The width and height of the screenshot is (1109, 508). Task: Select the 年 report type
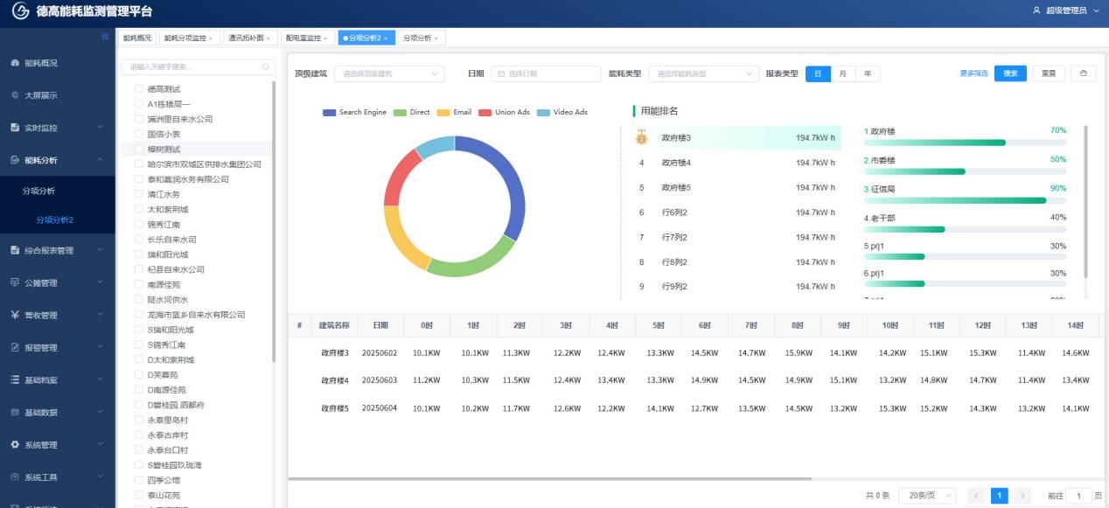[x=868, y=73]
